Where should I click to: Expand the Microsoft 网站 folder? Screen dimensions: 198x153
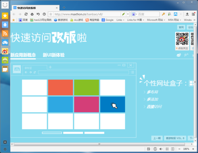click(x=156, y=20)
